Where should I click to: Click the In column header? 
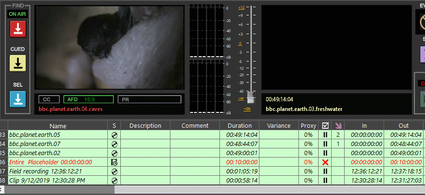pyautogui.click(x=364, y=125)
